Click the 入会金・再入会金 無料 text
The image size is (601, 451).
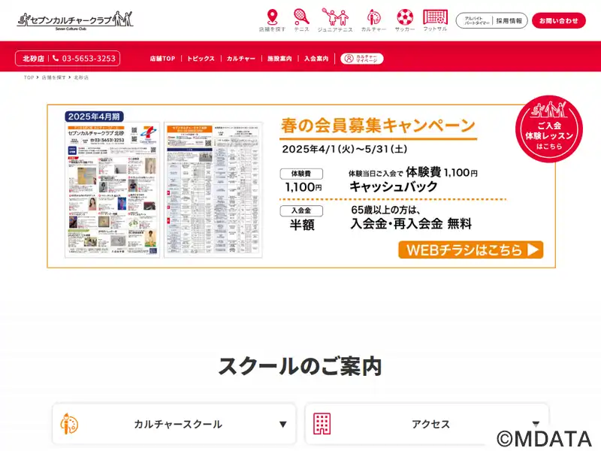pyautogui.click(x=411, y=223)
